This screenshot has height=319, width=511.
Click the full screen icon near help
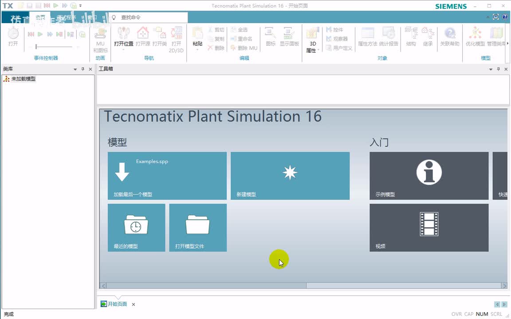pyautogui.click(x=495, y=17)
